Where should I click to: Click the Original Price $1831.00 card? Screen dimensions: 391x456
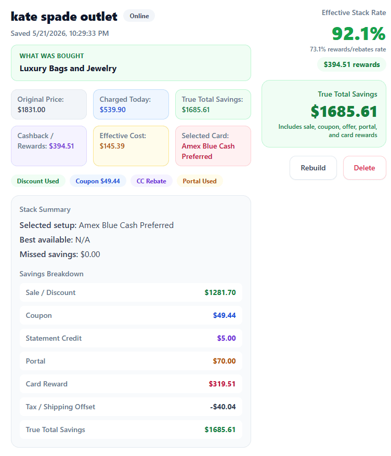point(49,104)
